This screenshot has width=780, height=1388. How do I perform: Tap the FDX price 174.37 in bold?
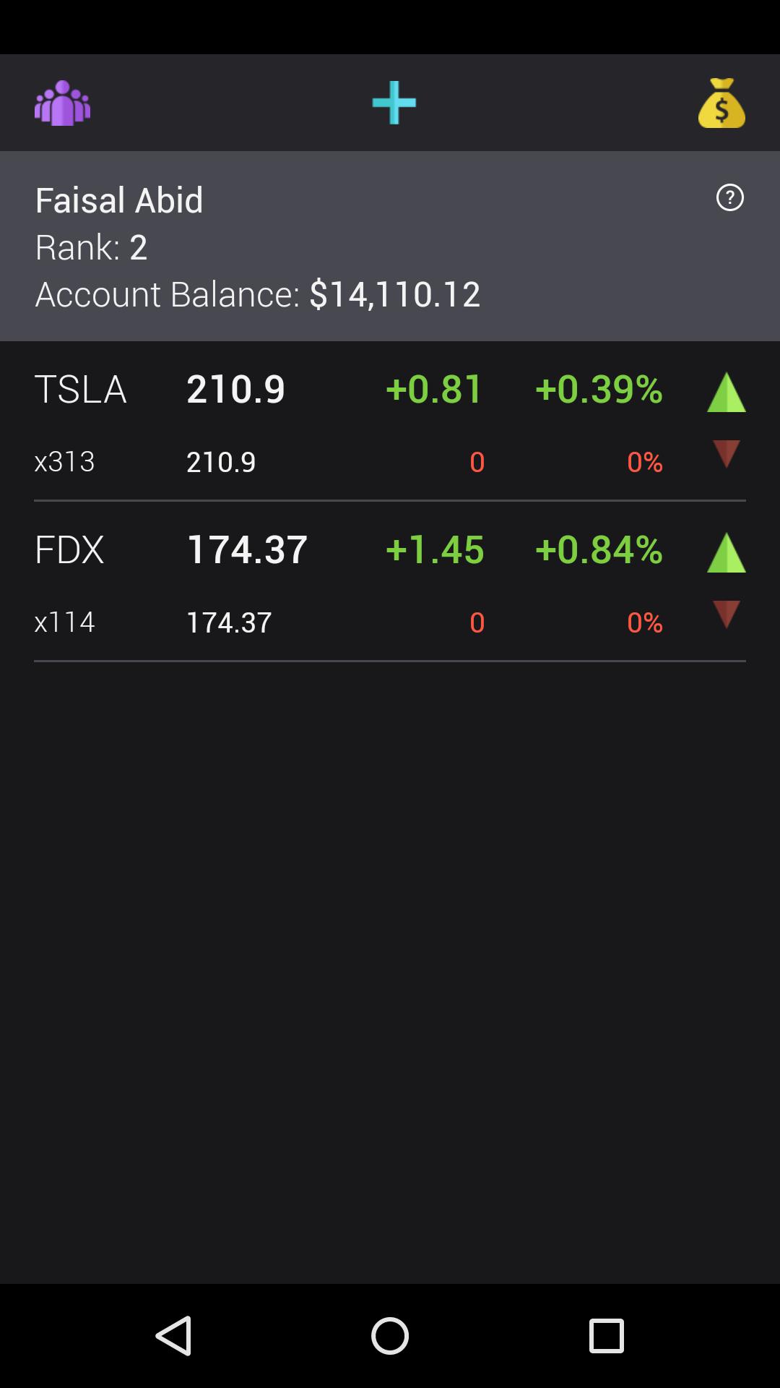tap(247, 549)
